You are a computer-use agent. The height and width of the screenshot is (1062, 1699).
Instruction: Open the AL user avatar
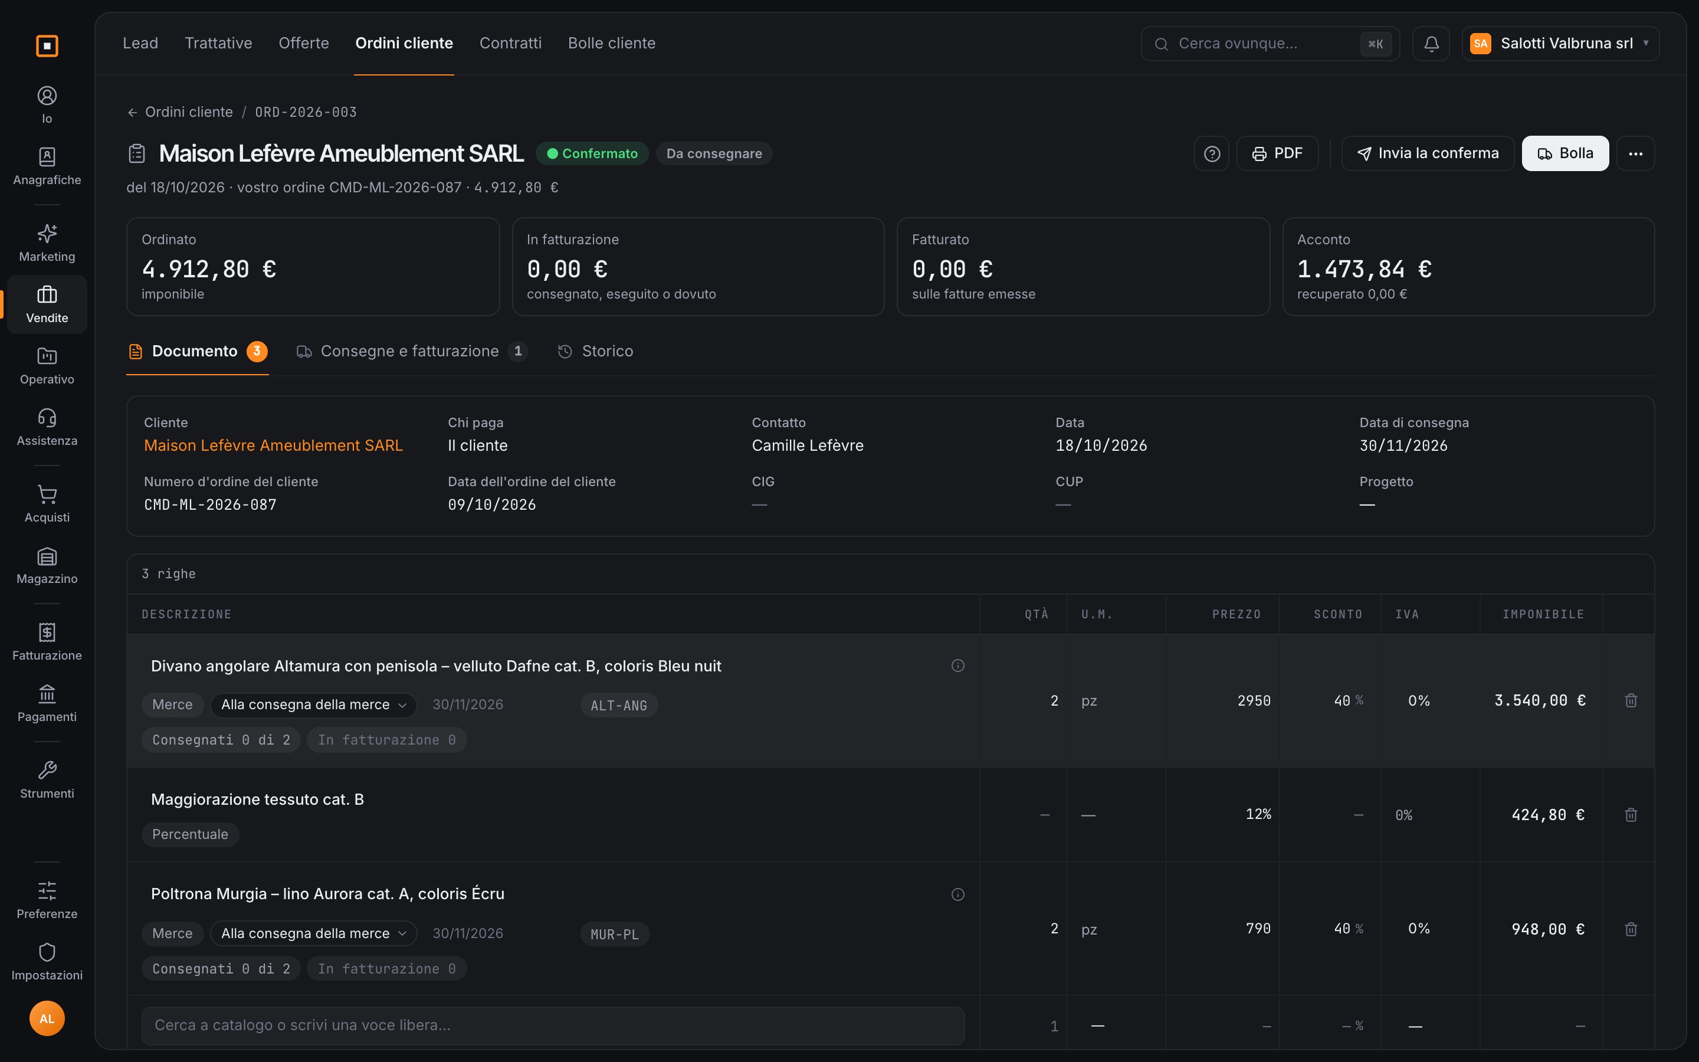pyautogui.click(x=47, y=1018)
